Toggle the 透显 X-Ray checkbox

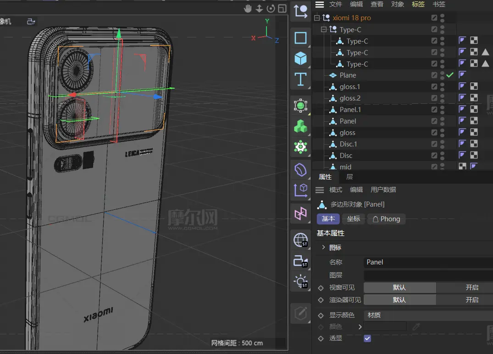(367, 338)
